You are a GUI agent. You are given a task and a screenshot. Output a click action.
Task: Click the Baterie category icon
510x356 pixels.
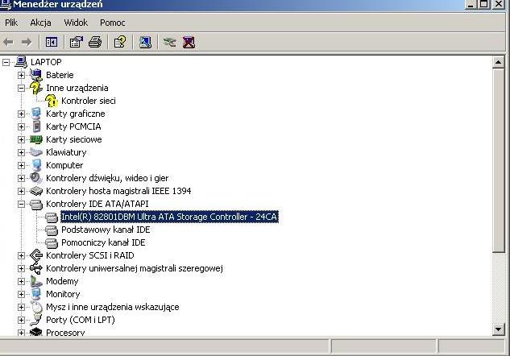click(x=36, y=75)
